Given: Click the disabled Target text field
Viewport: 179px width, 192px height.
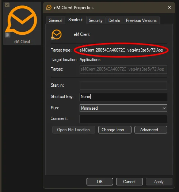Looking at the screenshot, I should pyautogui.click(x=123, y=69).
